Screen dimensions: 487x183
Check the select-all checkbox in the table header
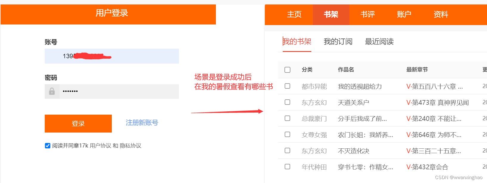click(x=287, y=70)
